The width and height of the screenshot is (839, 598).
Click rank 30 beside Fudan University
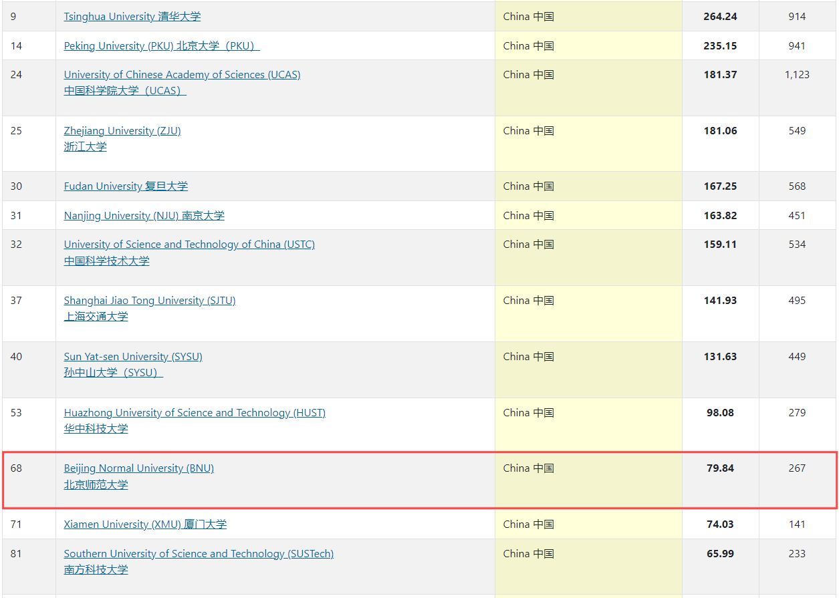pyautogui.click(x=16, y=186)
